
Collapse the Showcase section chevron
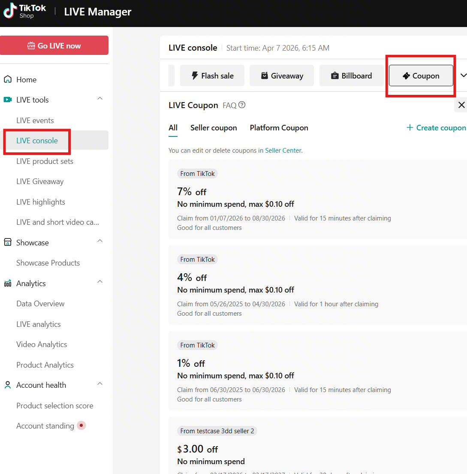(x=100, y=241)
